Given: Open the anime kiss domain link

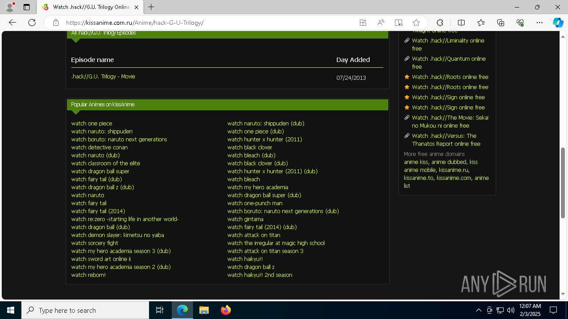Looking at the screenshot, I should coord(416,162).
